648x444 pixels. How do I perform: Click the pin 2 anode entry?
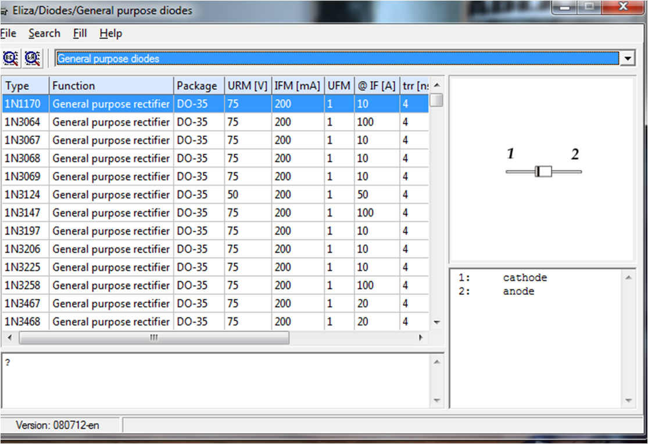496,291
